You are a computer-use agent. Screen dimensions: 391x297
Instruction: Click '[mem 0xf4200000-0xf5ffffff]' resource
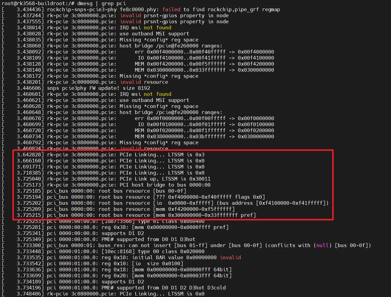point(194,209)
